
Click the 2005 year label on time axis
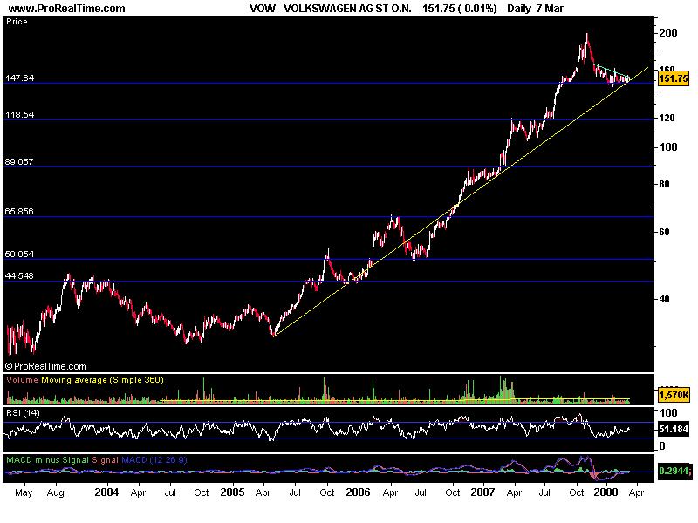click(x=232, y=492)
